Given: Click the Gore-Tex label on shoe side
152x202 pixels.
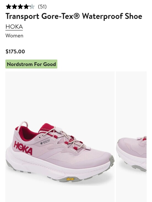Looking at the screenshot, I should (x=45, y=142).
